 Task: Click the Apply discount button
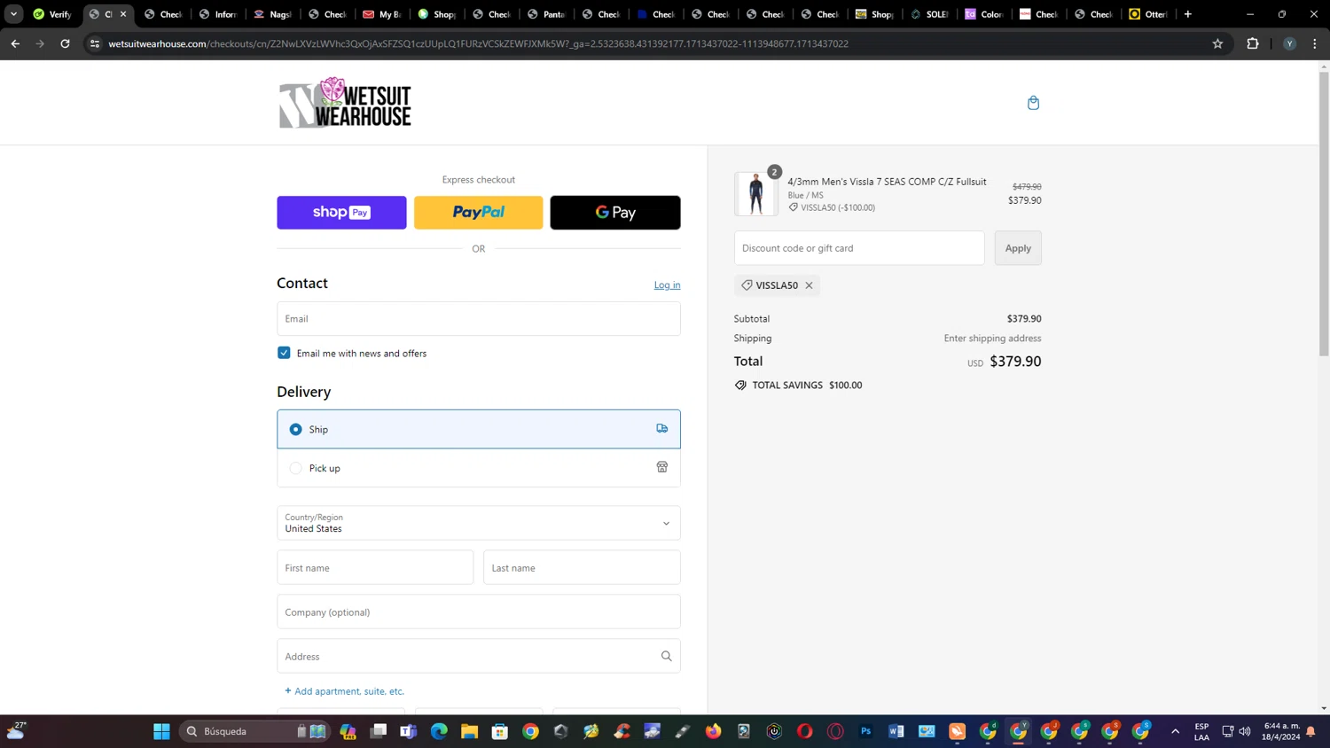[1018, 248]
